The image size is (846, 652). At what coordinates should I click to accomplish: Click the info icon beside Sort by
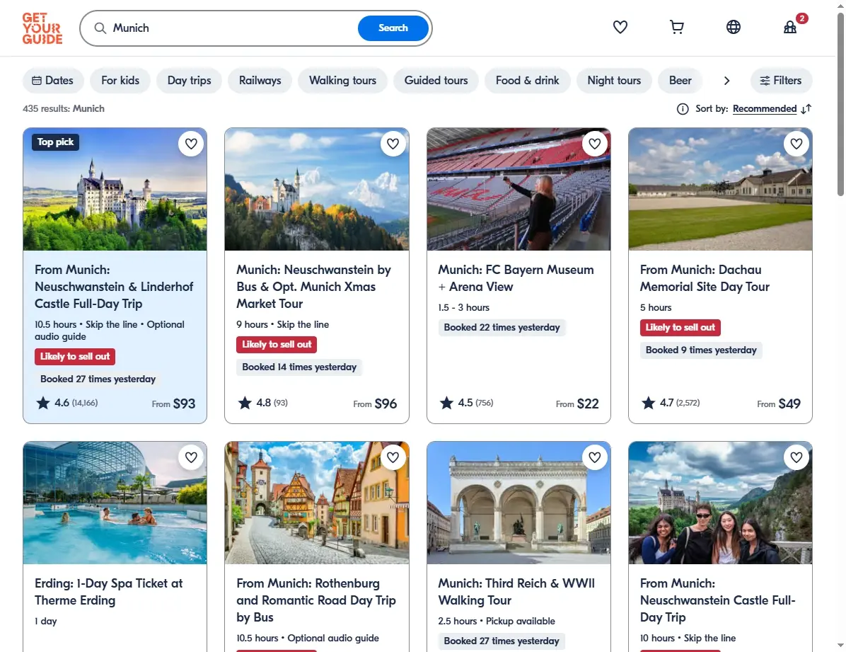click(683, 109)
